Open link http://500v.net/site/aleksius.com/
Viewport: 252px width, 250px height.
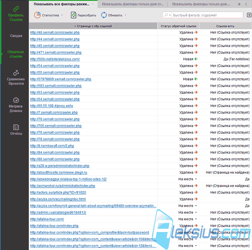coord(55,59)
